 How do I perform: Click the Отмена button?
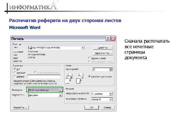(x=107, y=108)
